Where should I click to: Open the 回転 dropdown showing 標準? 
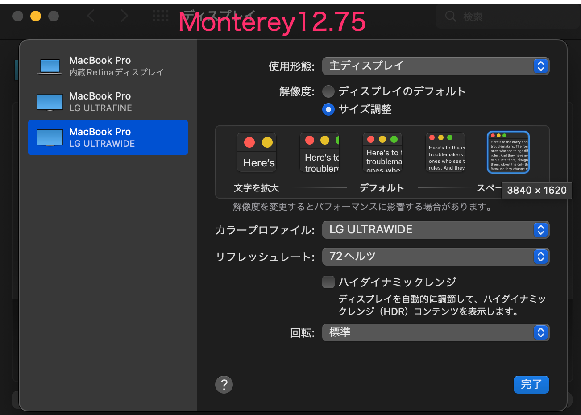pyautogui.click(x=436, y=332)
